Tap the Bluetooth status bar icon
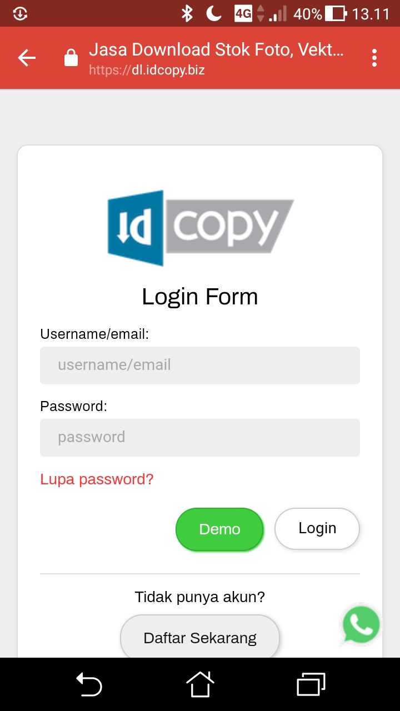The width and height of the screenshot is (400, 711). (187, 13)
